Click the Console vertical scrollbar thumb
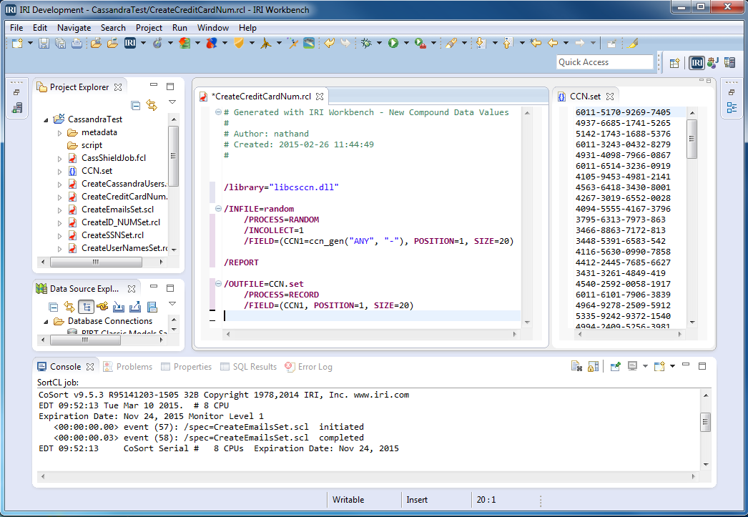 [706, 422]
